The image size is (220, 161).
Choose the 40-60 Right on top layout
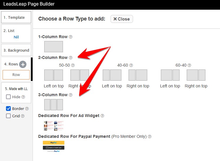coord(138,75)
